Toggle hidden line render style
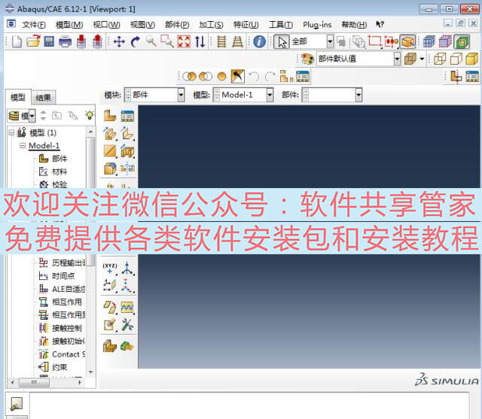This screenshot has height=419, width=482. (456, 59)
